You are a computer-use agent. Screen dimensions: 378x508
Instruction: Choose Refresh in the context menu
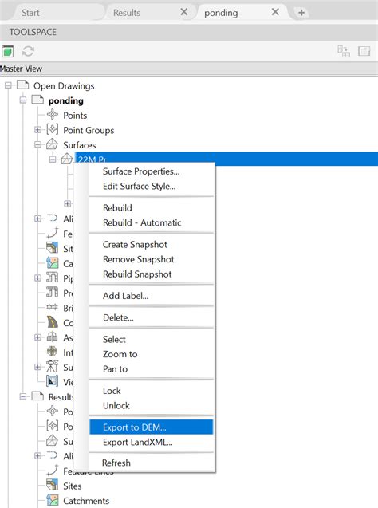152,463
